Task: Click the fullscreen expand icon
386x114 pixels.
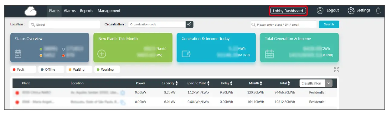Action: pos(336,70)
